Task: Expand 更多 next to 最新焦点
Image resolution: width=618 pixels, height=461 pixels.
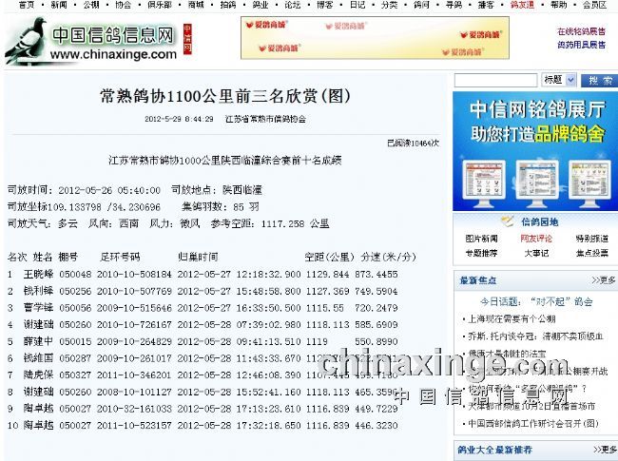Action: 603,280
